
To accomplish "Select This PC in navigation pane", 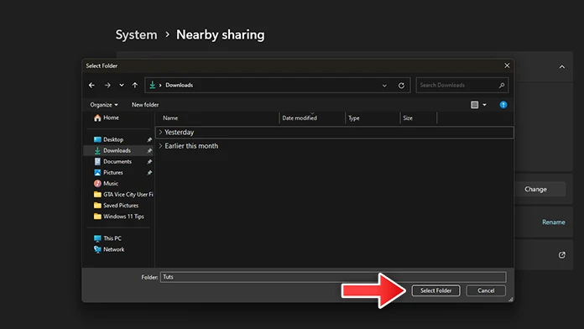I will [x=112, y=238].
